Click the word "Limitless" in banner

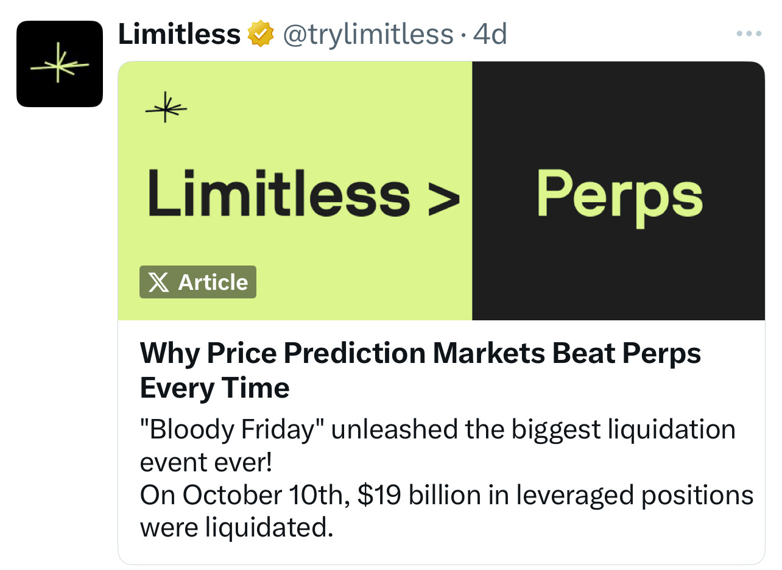[279, 194]
